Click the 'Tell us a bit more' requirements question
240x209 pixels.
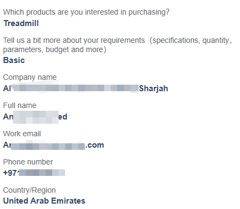(117, 45)
